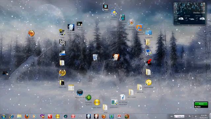
Task: Open the setup installer icon on desktop
Action: [114, 102]
